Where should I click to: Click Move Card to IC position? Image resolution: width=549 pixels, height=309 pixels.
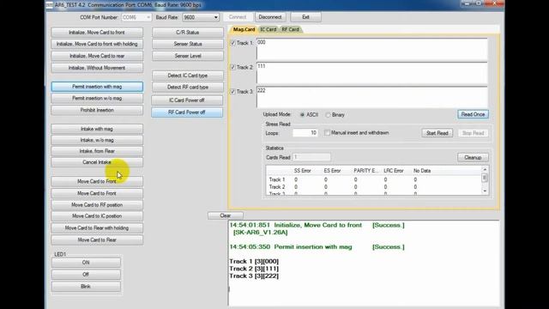[97, 216]
